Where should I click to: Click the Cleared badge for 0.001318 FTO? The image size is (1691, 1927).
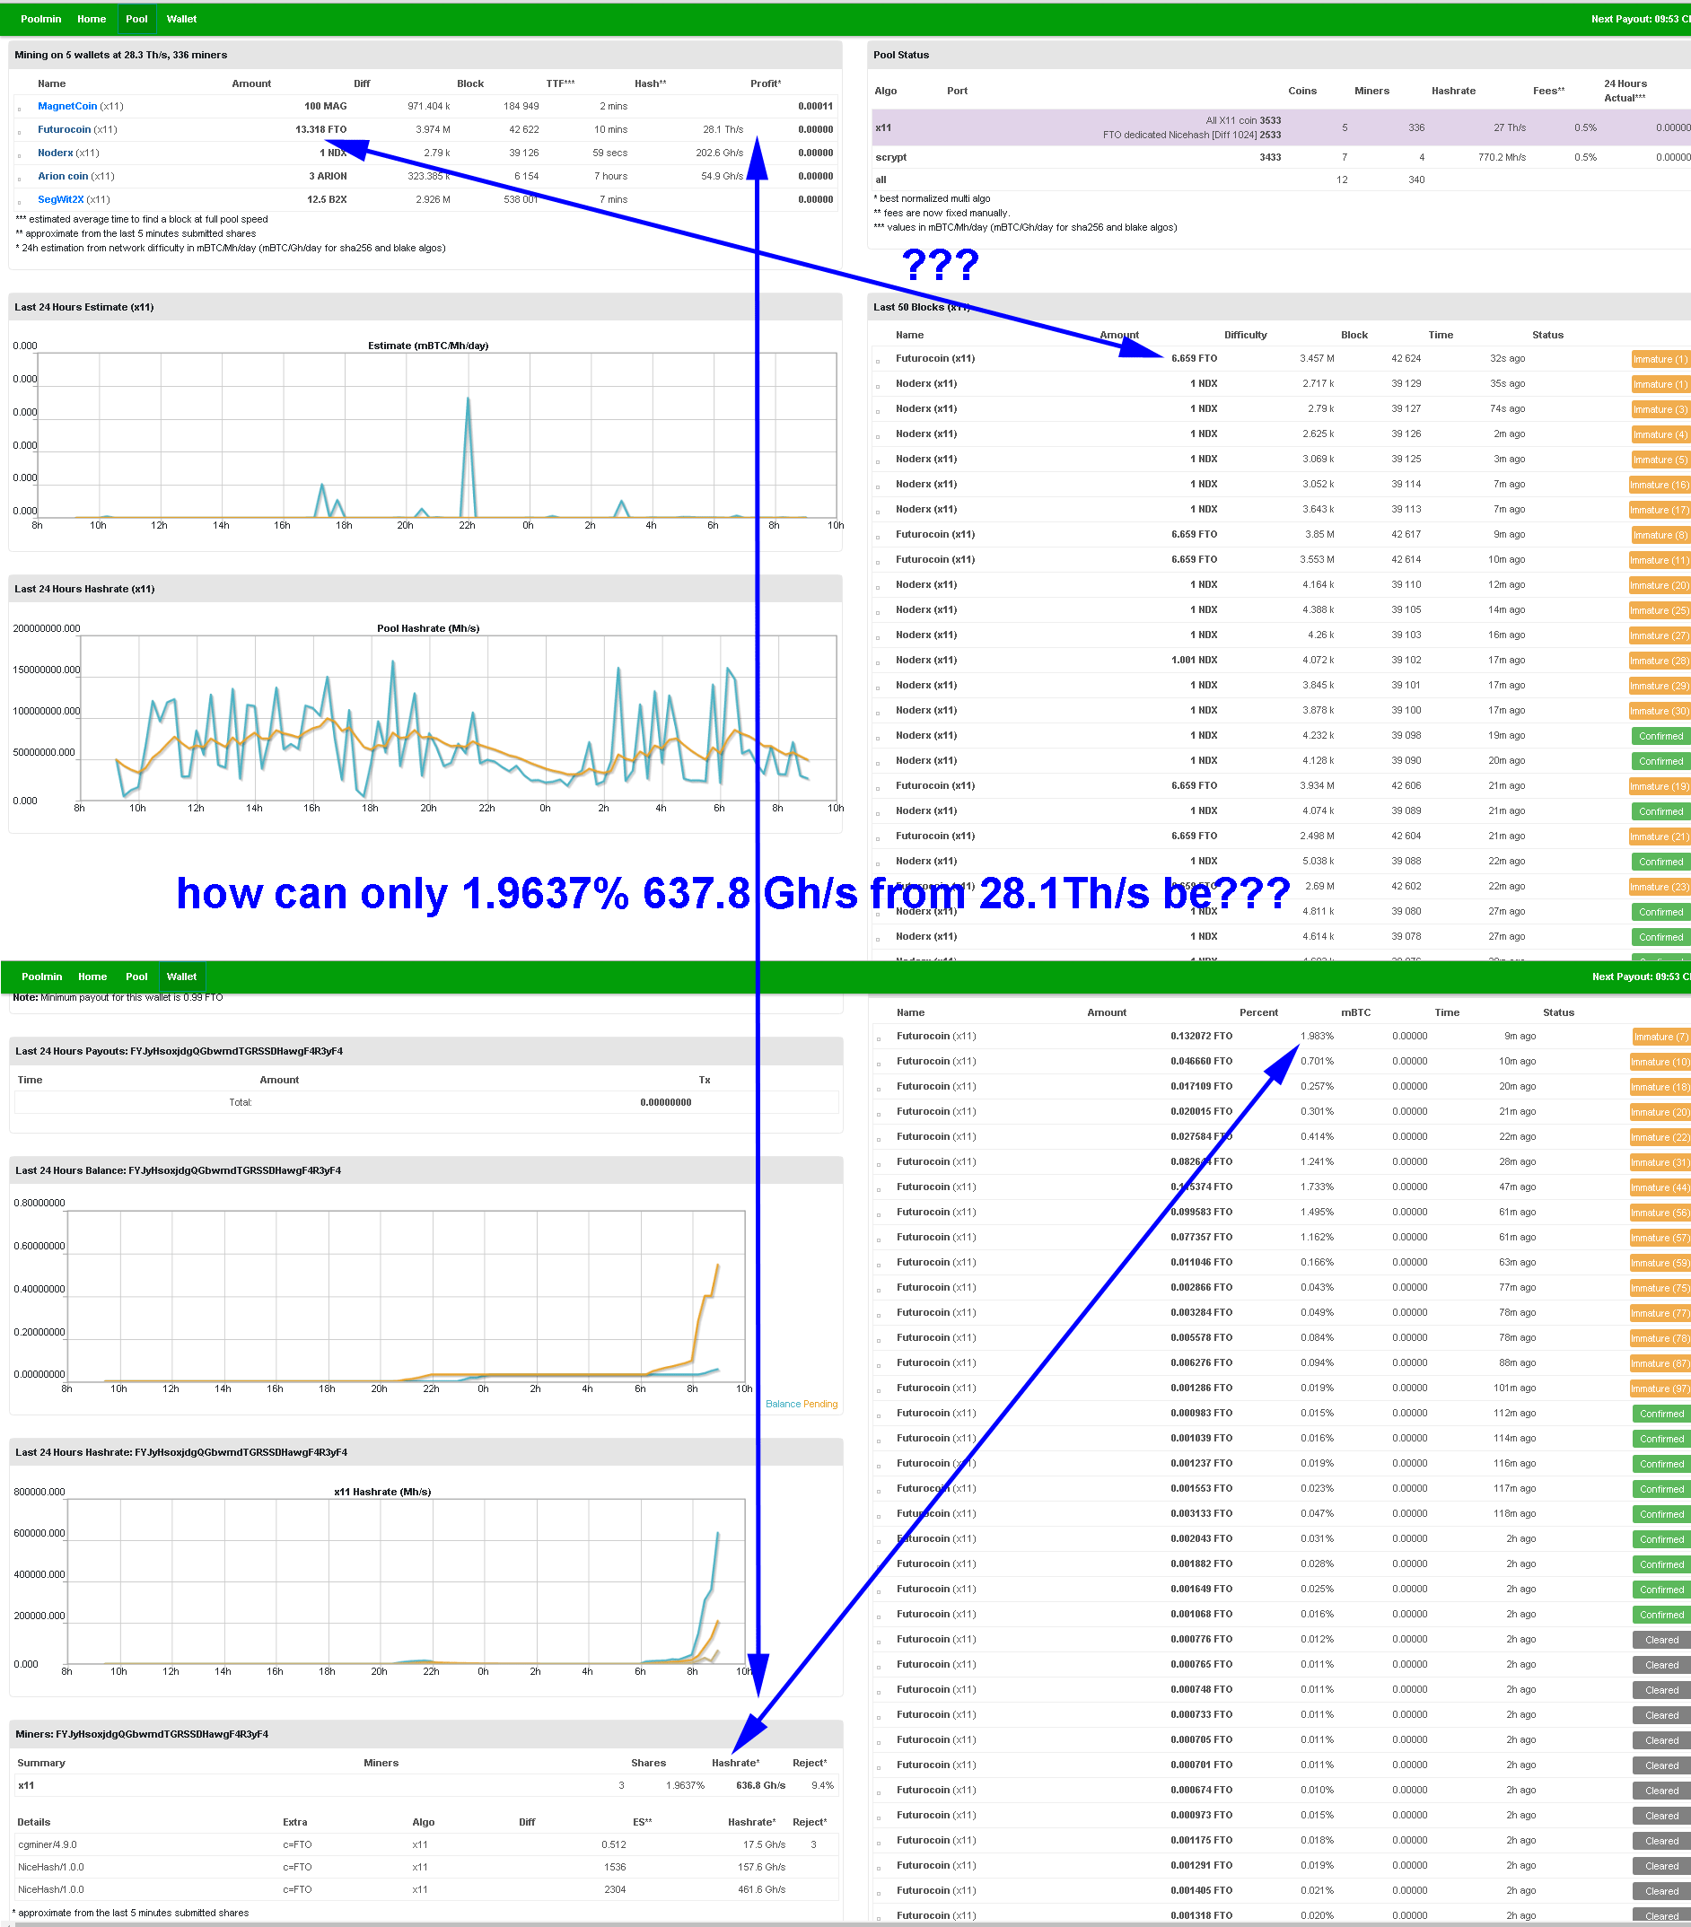[x=1661, y=1916]
